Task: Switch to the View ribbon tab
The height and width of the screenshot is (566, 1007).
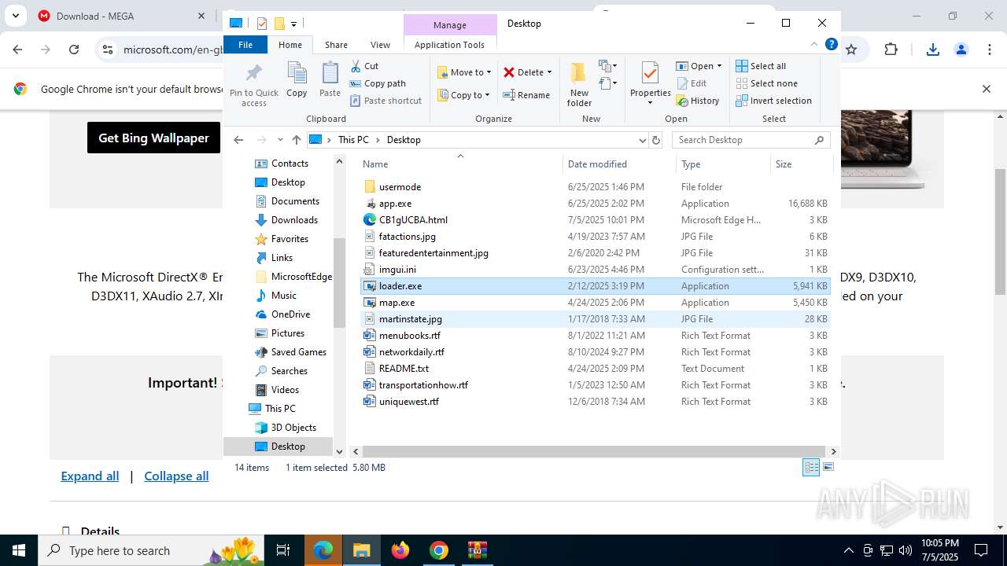Action: (380, 45)
